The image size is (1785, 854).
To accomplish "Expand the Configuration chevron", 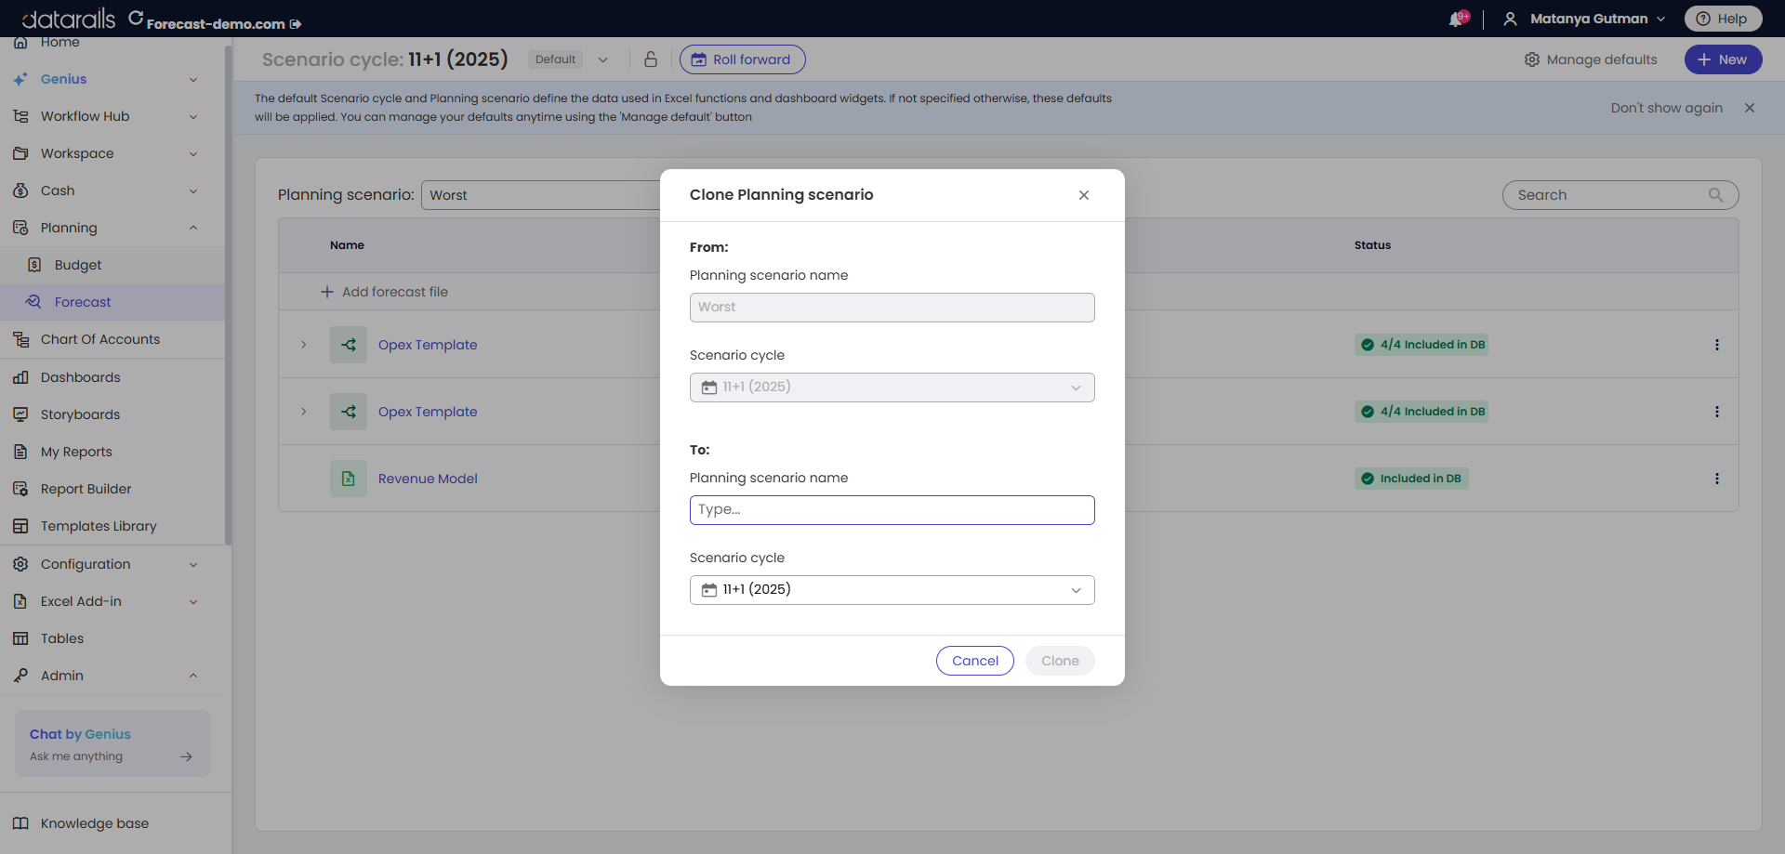I will tap(193, 564).
